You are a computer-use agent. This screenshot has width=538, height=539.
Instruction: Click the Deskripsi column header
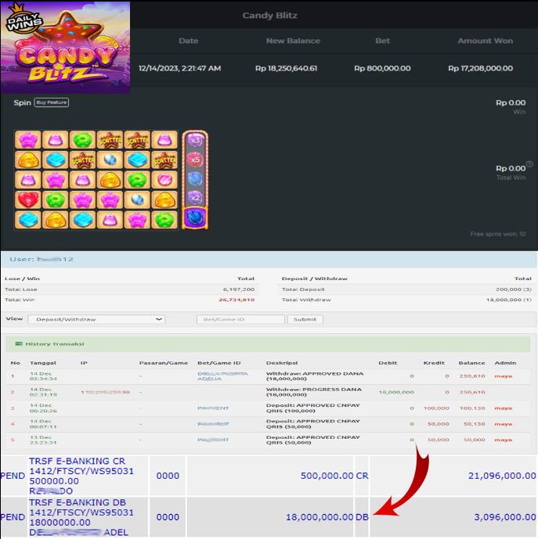point(282,363)
